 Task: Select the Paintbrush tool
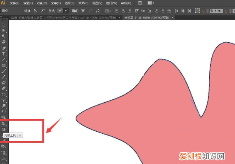click(3, 71)
